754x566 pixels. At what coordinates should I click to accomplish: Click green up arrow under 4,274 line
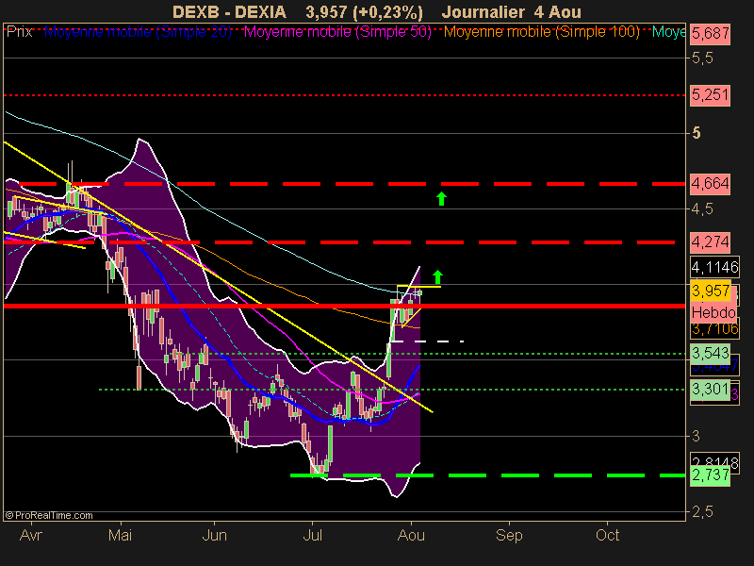pyautogui.click(x=437, y=277)
